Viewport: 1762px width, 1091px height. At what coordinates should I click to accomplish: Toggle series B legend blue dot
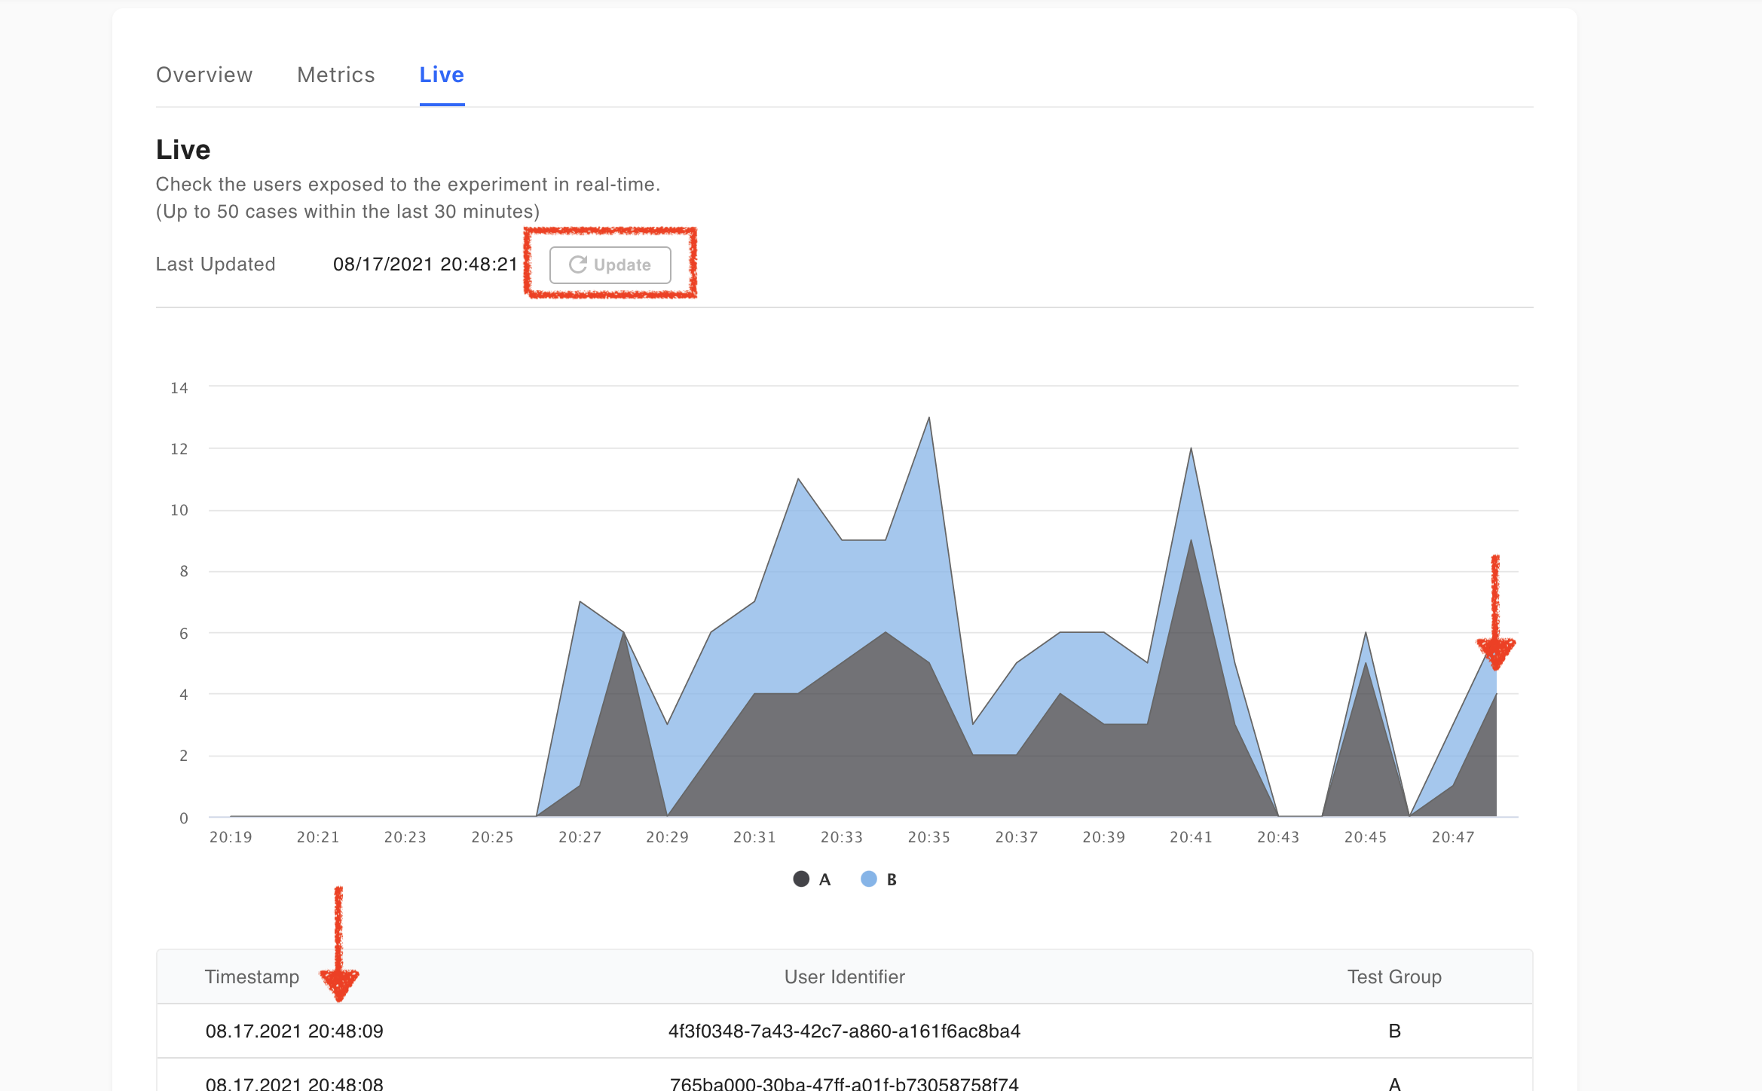coord(868,879)
